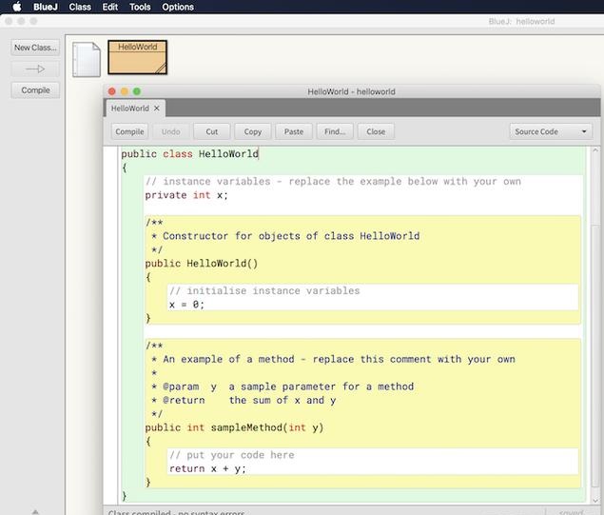Select the README paper note icon
Image resolution: width=604 pixels, height=515 pixels.
[x=87, y=59]
